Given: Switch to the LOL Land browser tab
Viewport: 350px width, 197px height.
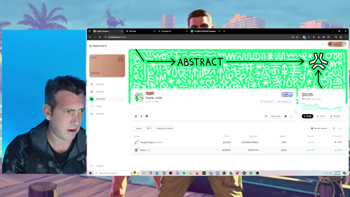Looking at the screenshot, I should pos(140,31).
